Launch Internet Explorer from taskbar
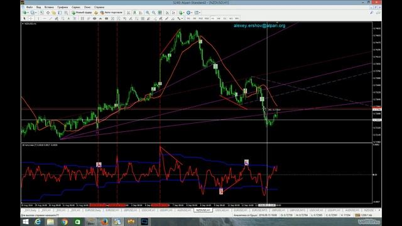 click(38, 222)
